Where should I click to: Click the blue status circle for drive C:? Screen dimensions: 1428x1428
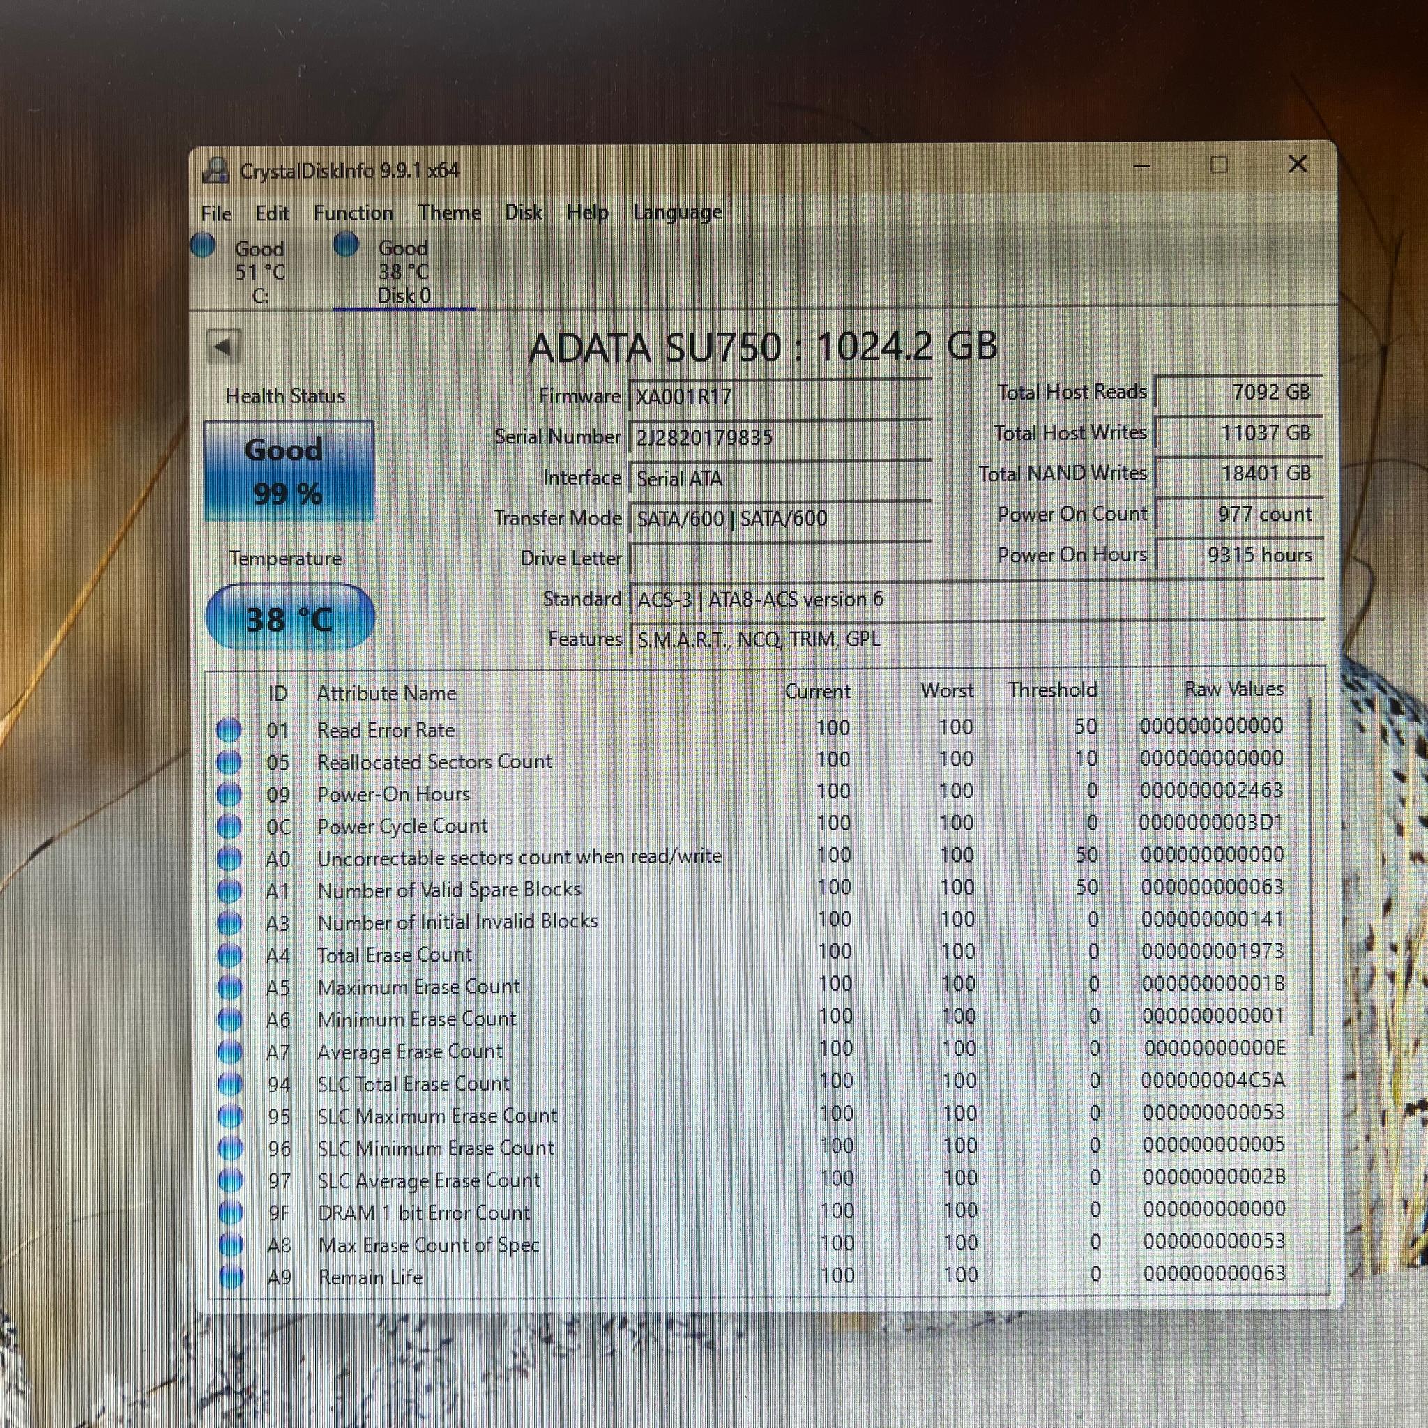pos(202,245)
